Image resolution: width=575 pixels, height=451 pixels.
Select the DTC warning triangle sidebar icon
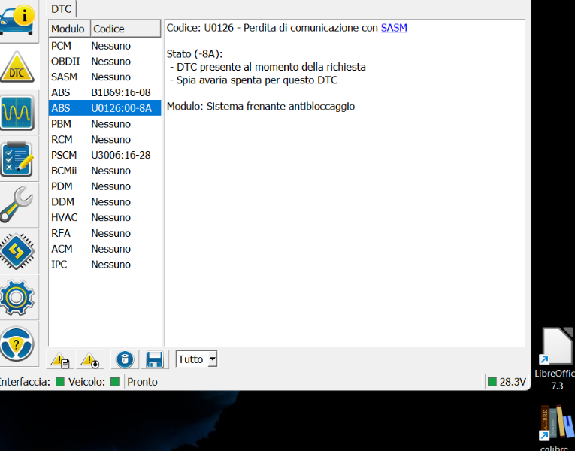click(17, 67)
